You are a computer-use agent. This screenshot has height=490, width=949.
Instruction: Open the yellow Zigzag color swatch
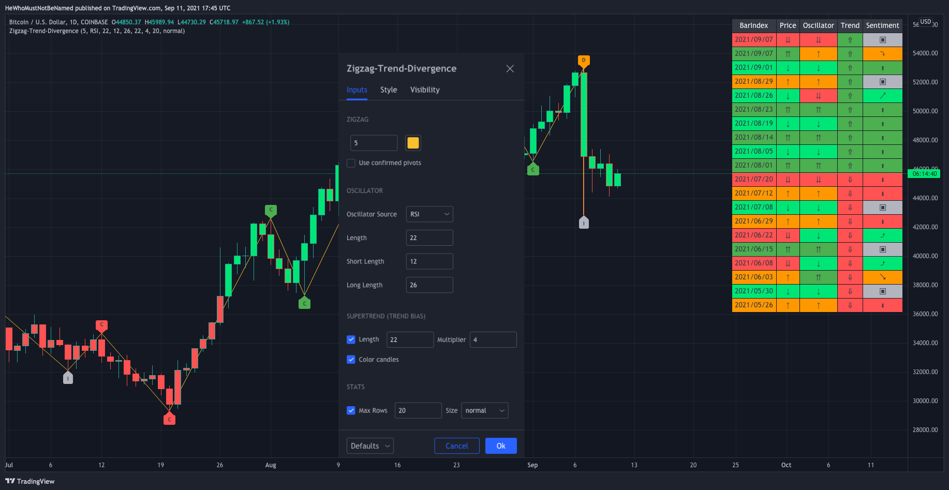click(413, 143)
